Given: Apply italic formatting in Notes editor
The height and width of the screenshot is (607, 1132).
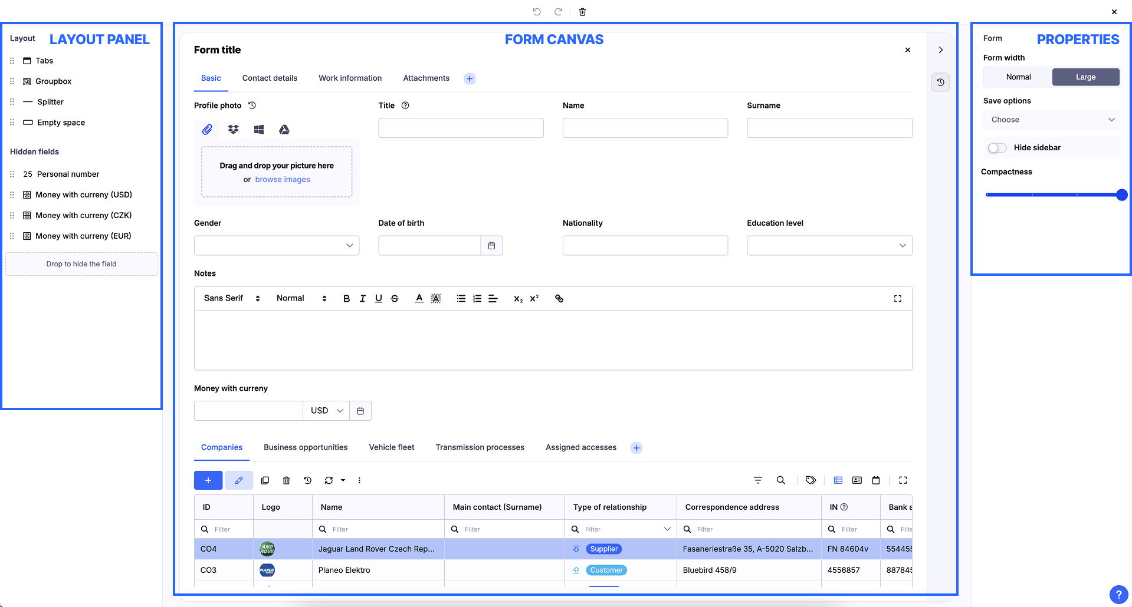Looking at the screenshot, I should coord(363,299).
